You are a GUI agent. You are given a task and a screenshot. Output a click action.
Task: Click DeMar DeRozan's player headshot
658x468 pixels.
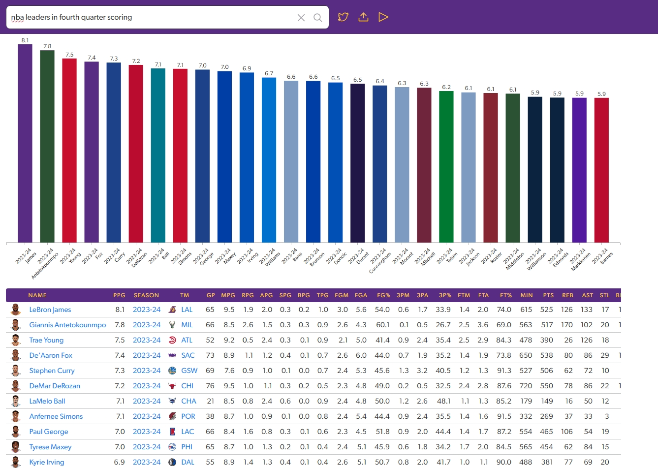point(16,386)
